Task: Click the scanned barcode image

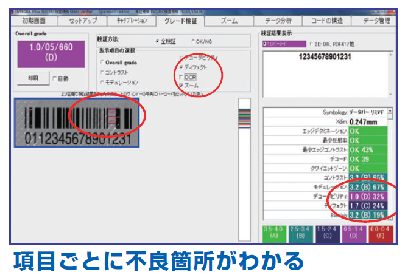Action: pos(77,123)
